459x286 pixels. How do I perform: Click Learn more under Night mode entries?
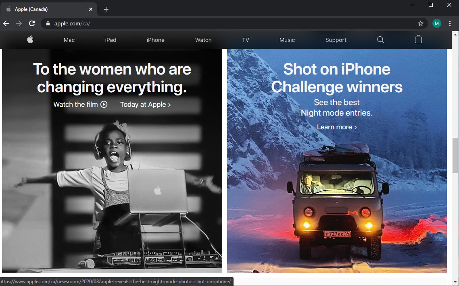(337, 127)
